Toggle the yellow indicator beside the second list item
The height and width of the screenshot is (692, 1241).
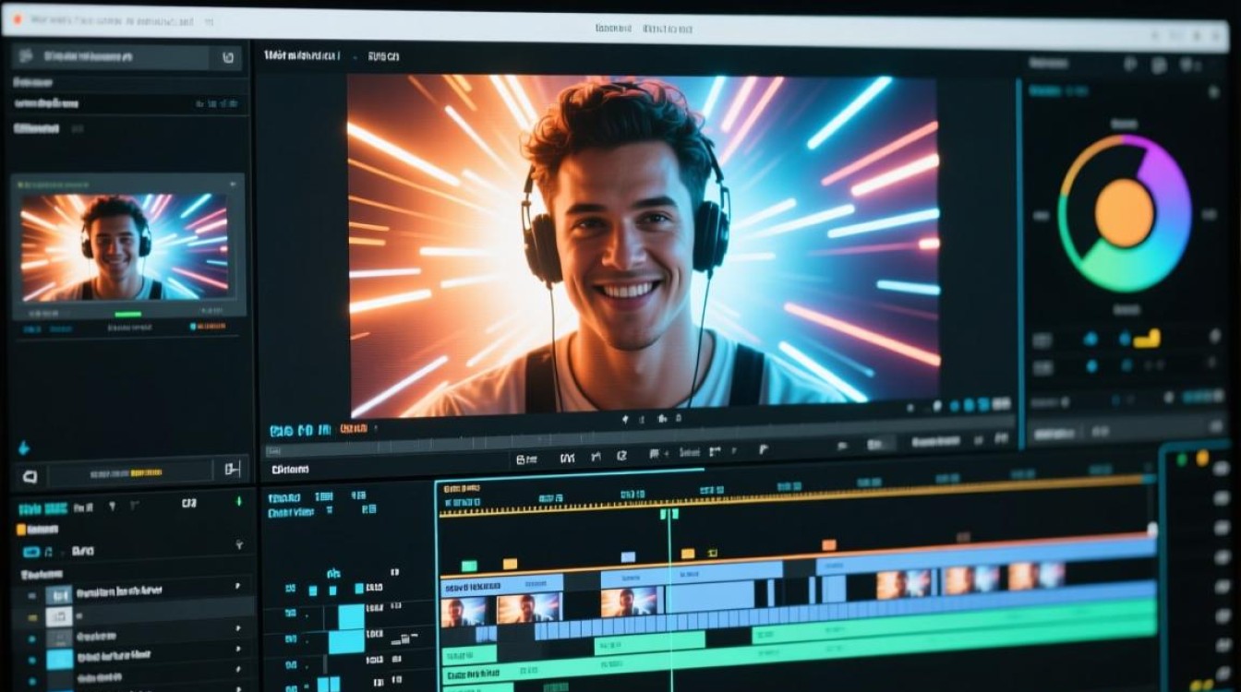tap(32, 615)
